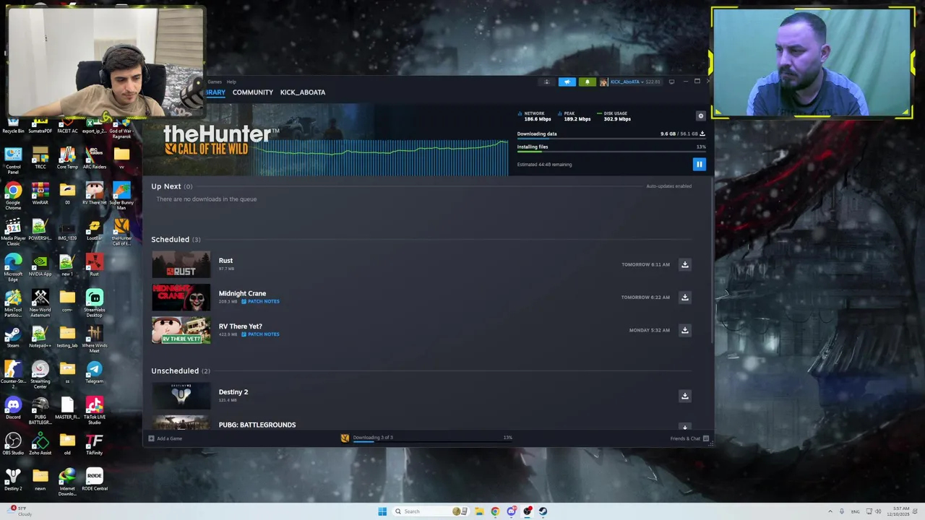The width and height of the screenshot is (925, 520).
Task: Open Media Player Classic desktop icon
Action: click(13, 232)
